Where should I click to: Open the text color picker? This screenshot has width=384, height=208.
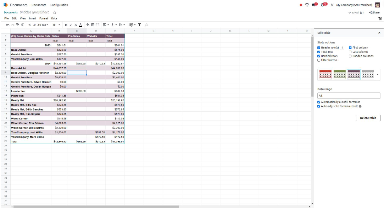tap(80, 25)
